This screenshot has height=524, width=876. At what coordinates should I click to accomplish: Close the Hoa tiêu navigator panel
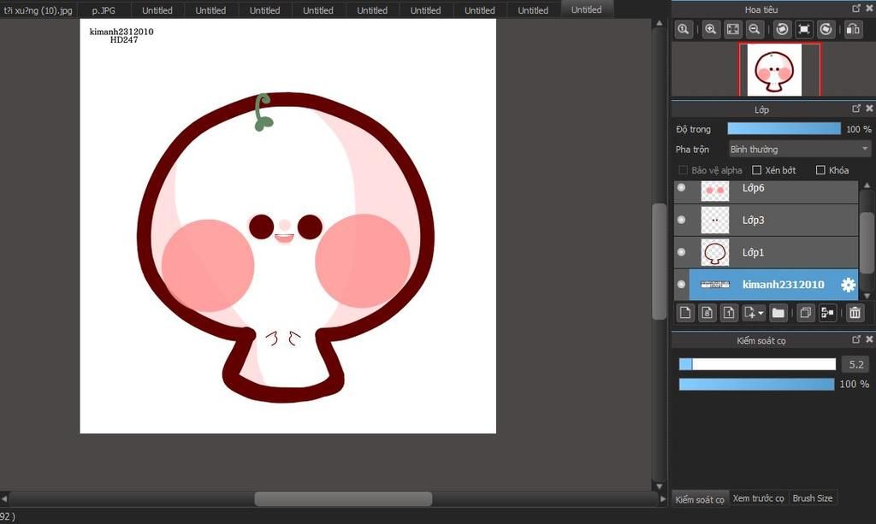coord(869,9)
